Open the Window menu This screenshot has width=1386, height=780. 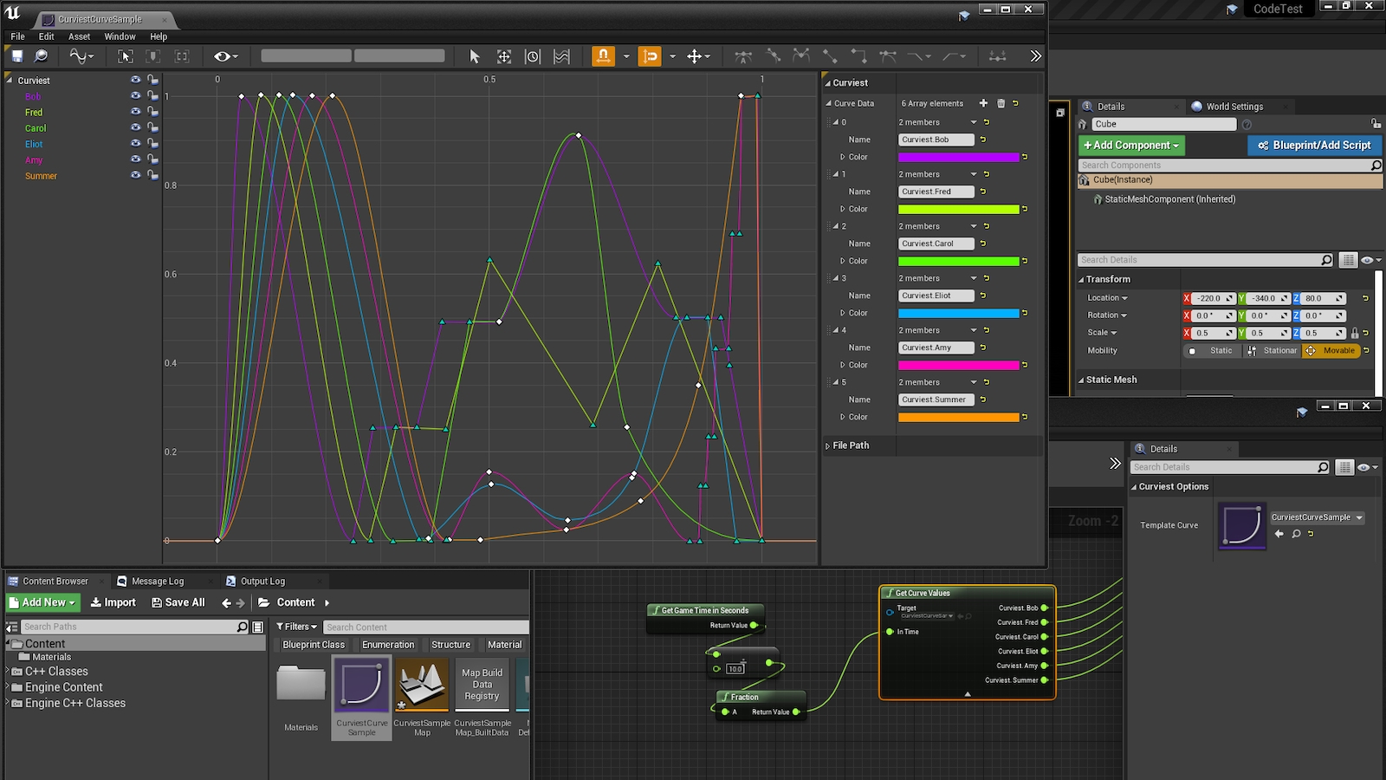click(120, 36)
